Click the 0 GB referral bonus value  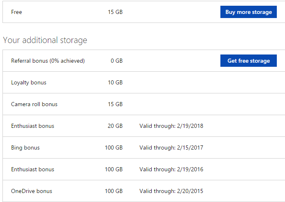tap(117, 61)
